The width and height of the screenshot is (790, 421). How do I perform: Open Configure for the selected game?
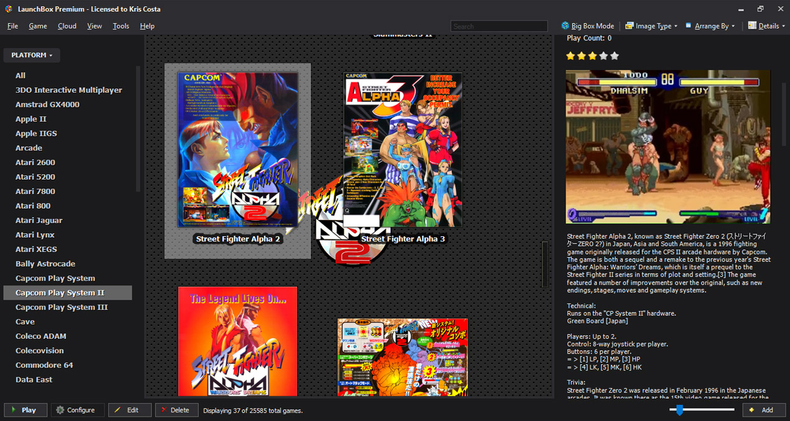[x=78, y=410]
